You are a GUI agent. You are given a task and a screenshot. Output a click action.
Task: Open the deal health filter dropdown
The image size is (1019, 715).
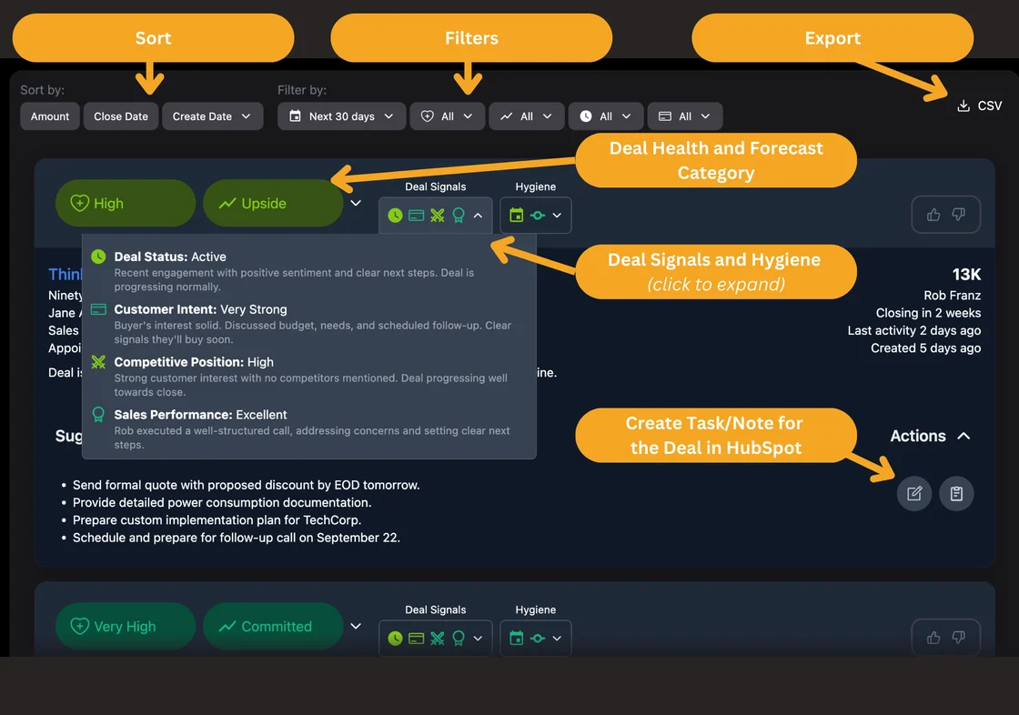447,116
